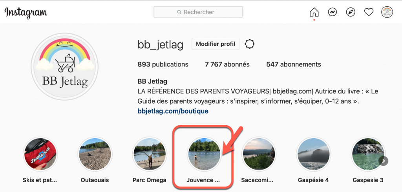View the 7 767 abonnés list

[x=227, y=64]
